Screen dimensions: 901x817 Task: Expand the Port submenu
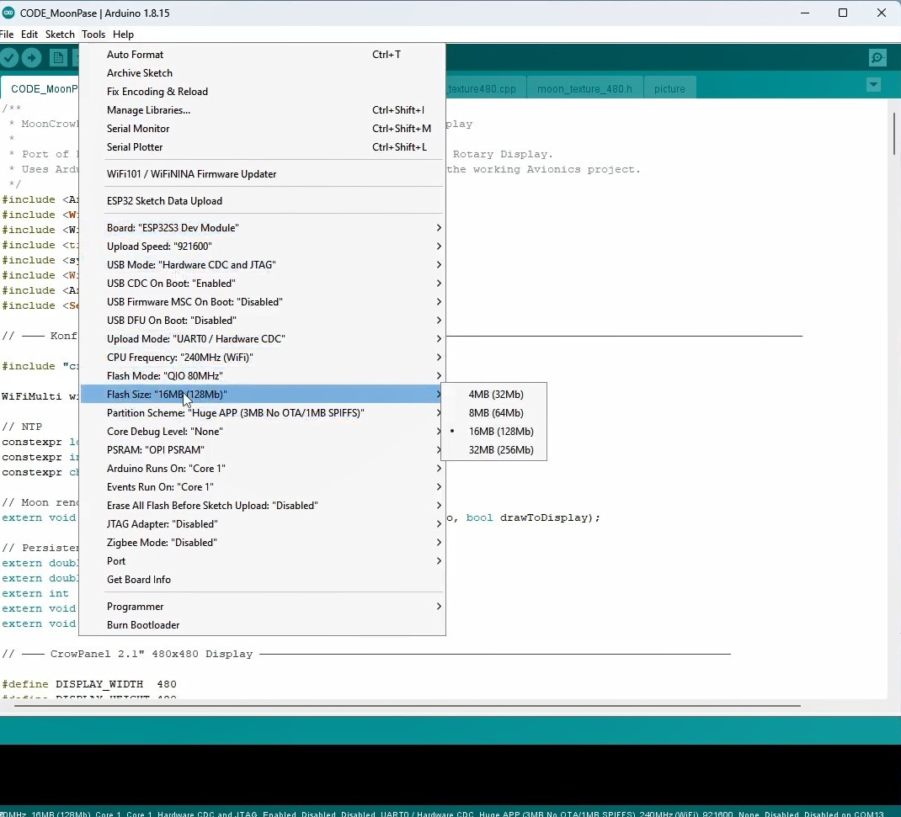tap(263, 561)
